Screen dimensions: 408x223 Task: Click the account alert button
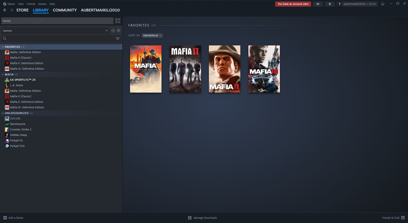coord(293,4)
